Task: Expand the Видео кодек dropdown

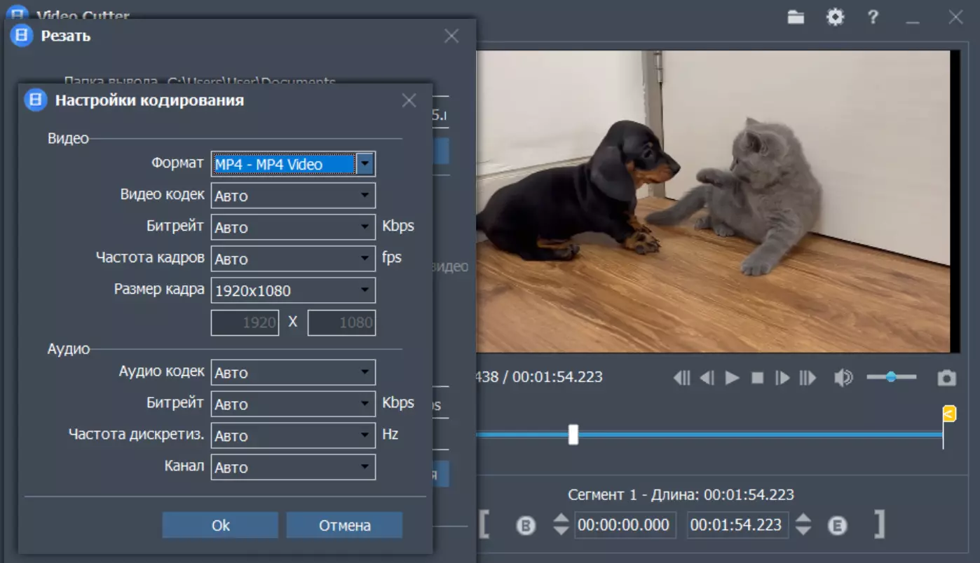Action: (293, 196)
